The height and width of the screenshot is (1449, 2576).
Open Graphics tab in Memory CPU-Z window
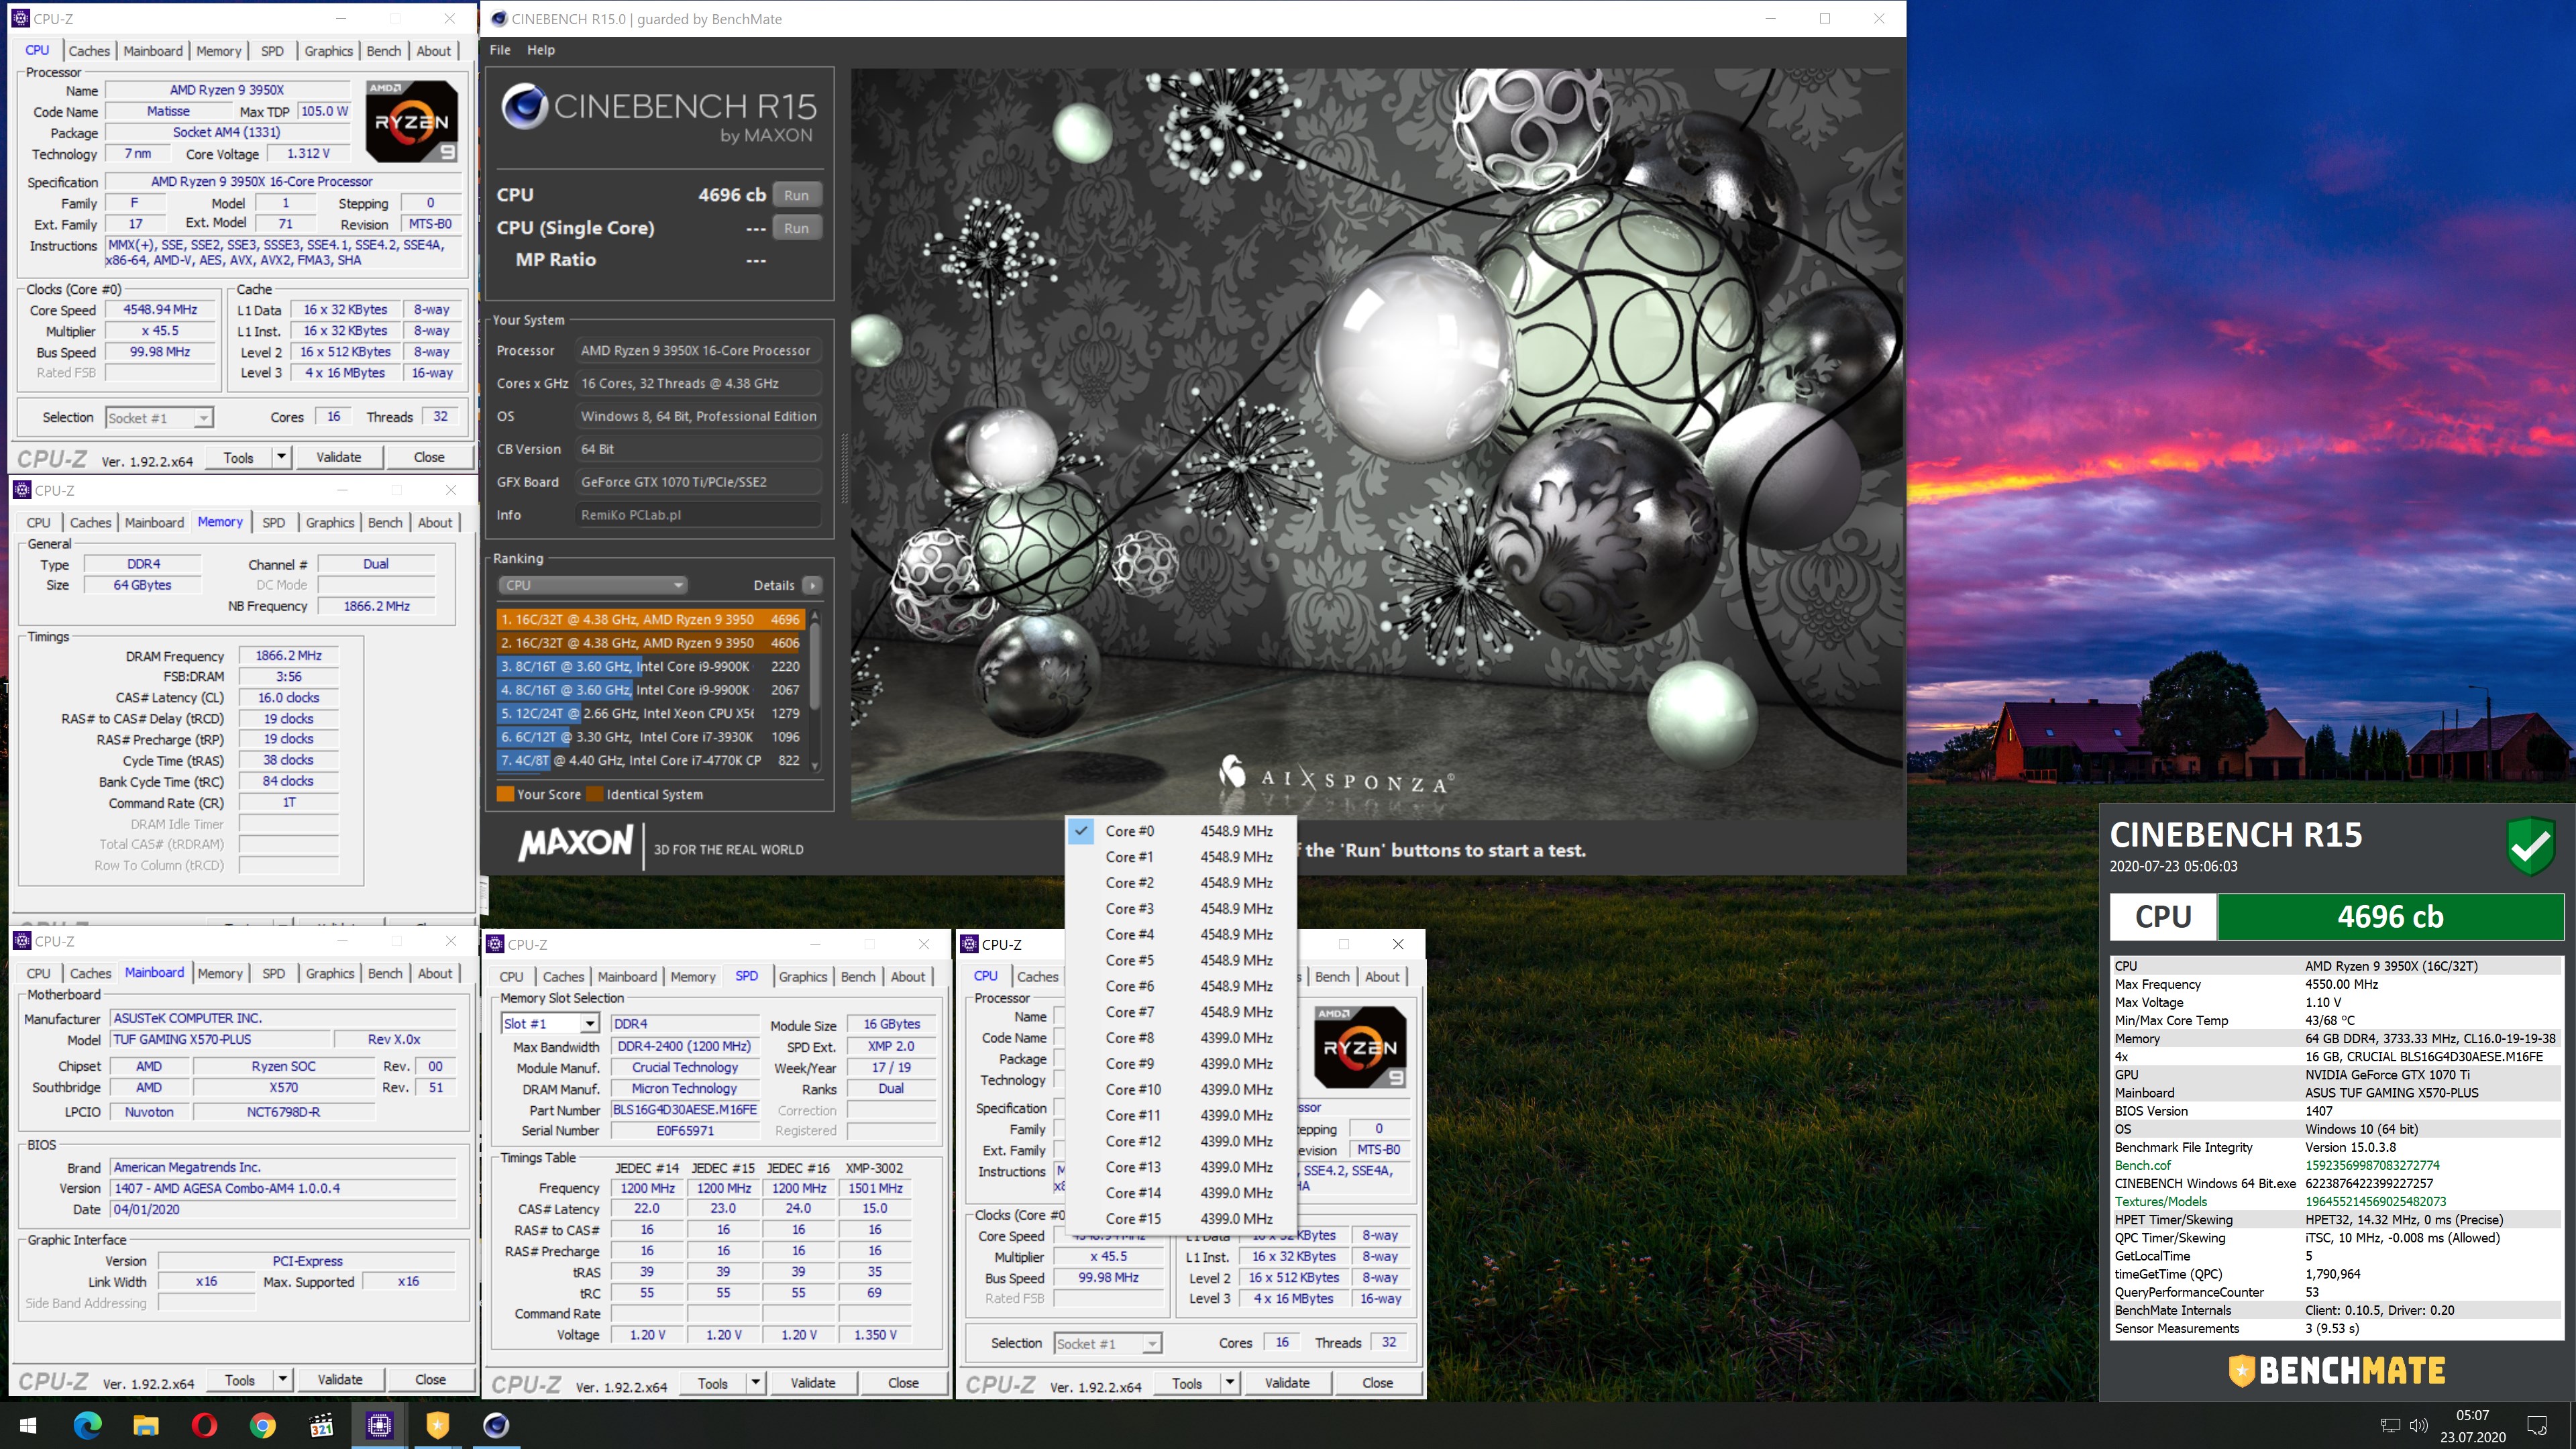[330, 522]
